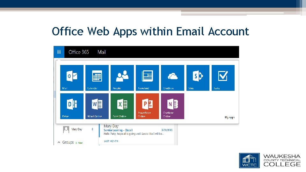306x172 pixels.
Task: Click the 3/31/2015 message date
Action: (167, 130)
